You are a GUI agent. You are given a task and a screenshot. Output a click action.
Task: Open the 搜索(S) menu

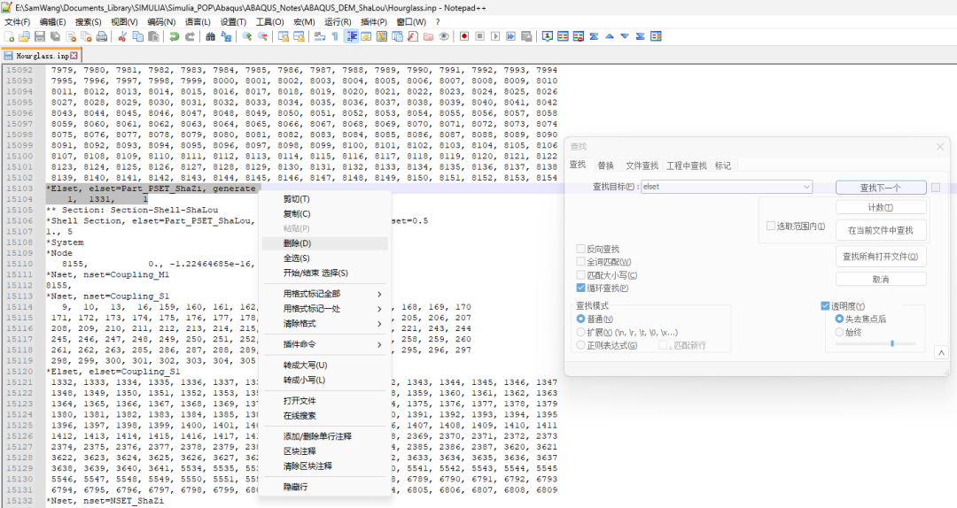coord(89,22)
